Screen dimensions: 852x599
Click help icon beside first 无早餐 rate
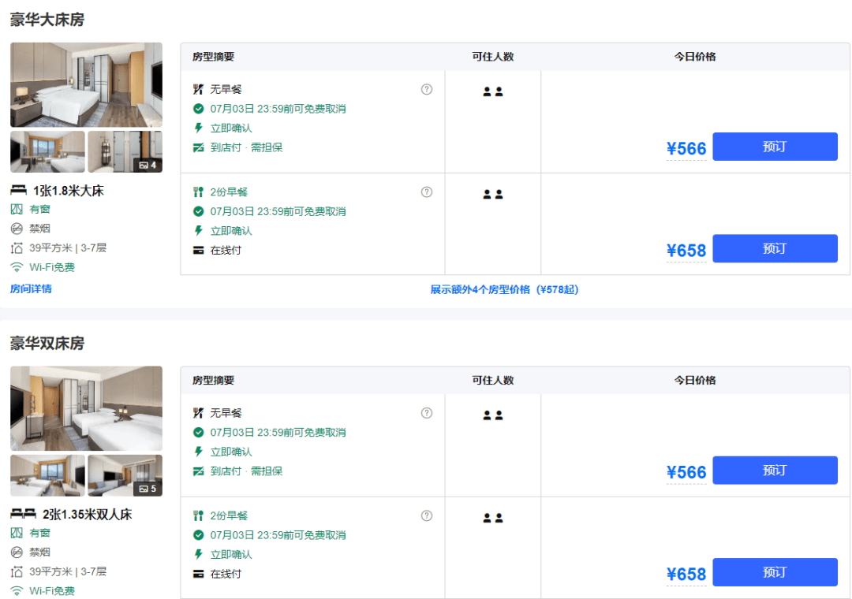[x=427, y=89]
